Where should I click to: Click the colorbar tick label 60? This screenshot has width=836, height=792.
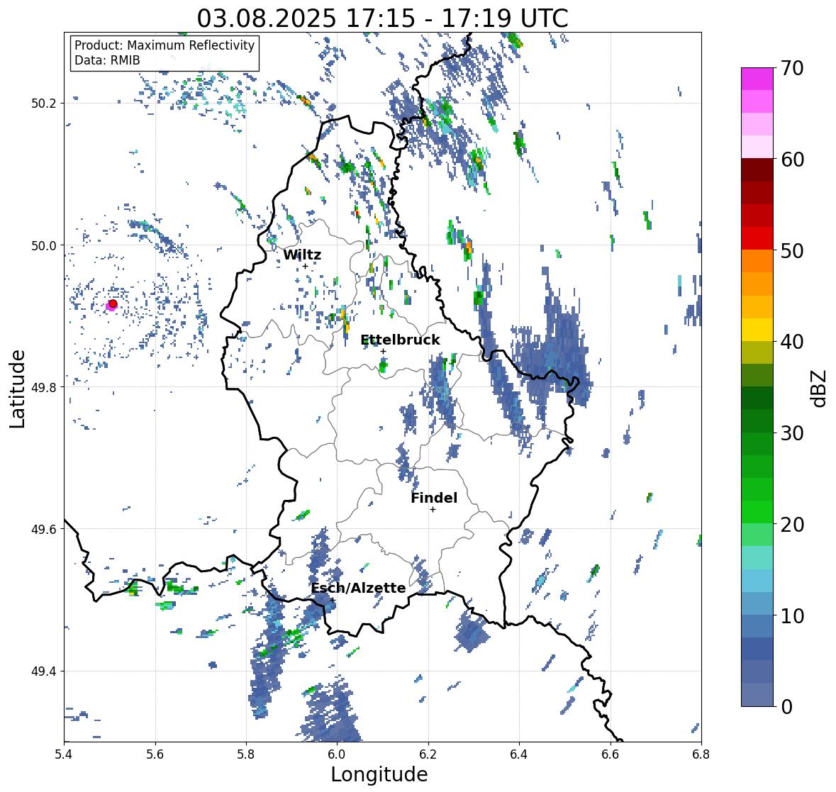(x=792, y=160)
